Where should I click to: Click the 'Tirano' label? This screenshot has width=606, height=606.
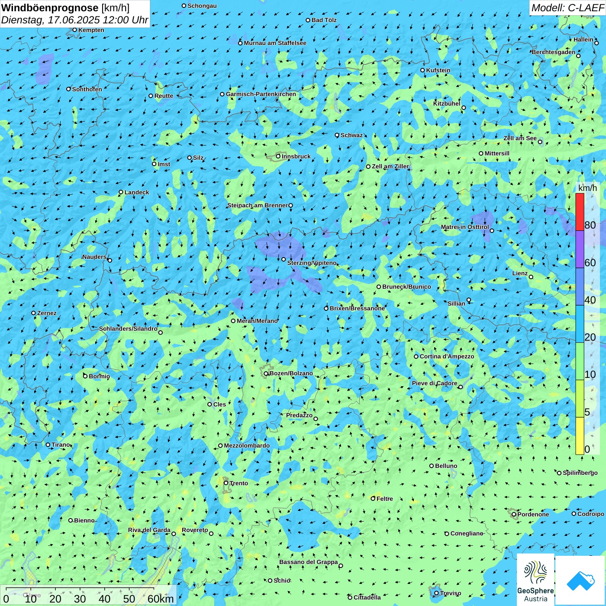(61, 445)
